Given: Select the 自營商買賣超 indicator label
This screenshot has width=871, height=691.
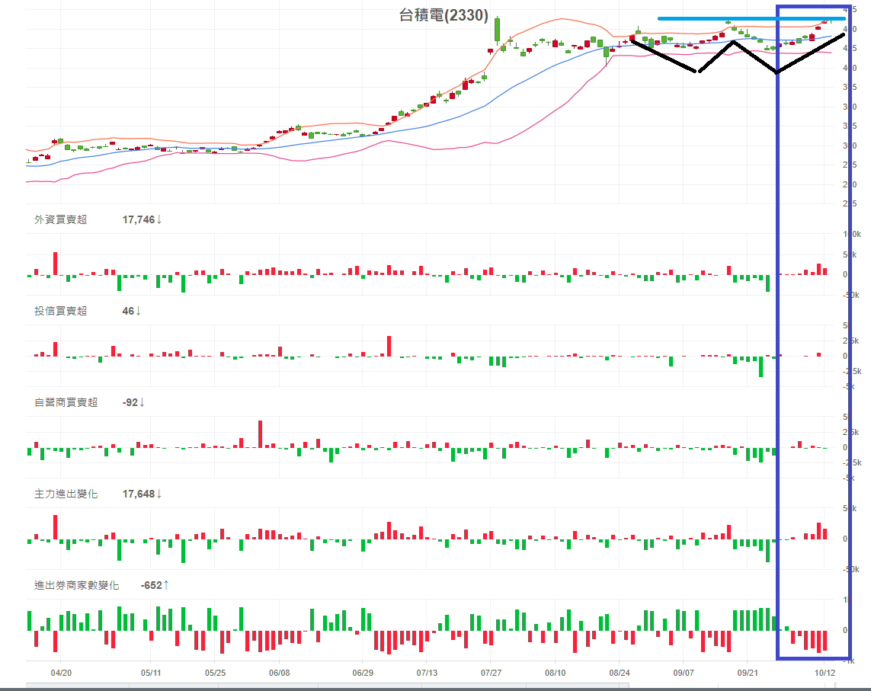Looking at the screenshot, I should click(66, 402).
